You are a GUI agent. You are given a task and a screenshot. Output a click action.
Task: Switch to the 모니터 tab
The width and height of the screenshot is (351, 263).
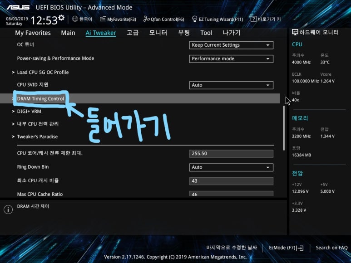158,33
